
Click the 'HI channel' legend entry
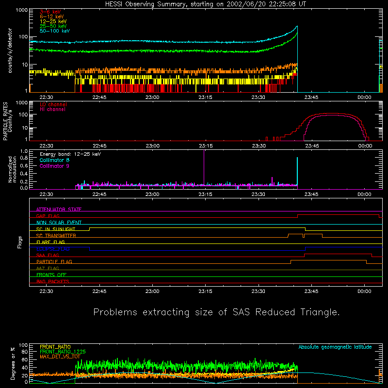coord(53,110)
